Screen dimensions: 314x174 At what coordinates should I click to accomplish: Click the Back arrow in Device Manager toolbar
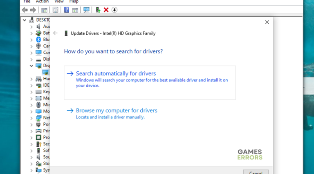click(x=25, y=10)
